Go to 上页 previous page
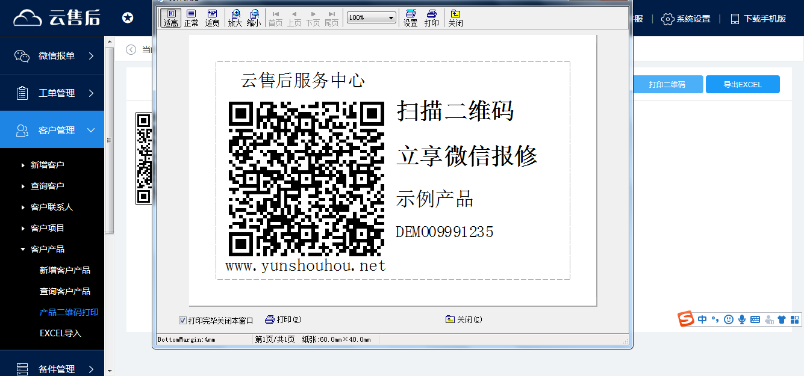The image size is (804, 376). (x=294, y=18)
